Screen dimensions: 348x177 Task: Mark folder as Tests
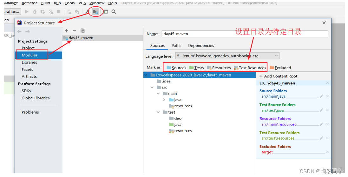[196, 68]
